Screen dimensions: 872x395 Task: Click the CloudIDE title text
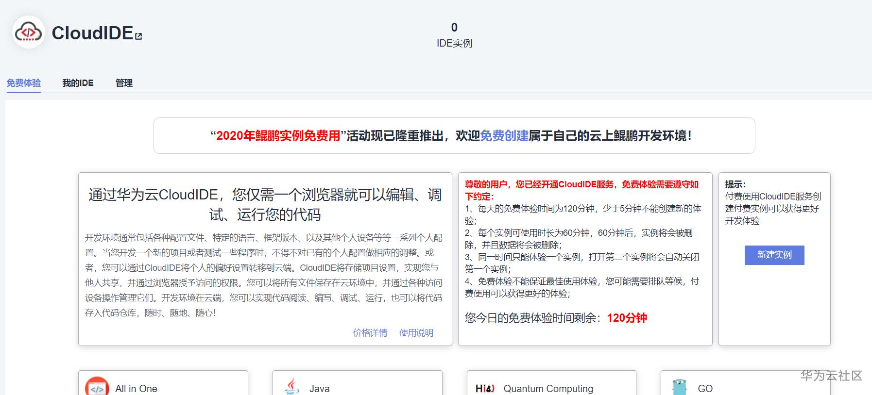(x=92, y=33)
